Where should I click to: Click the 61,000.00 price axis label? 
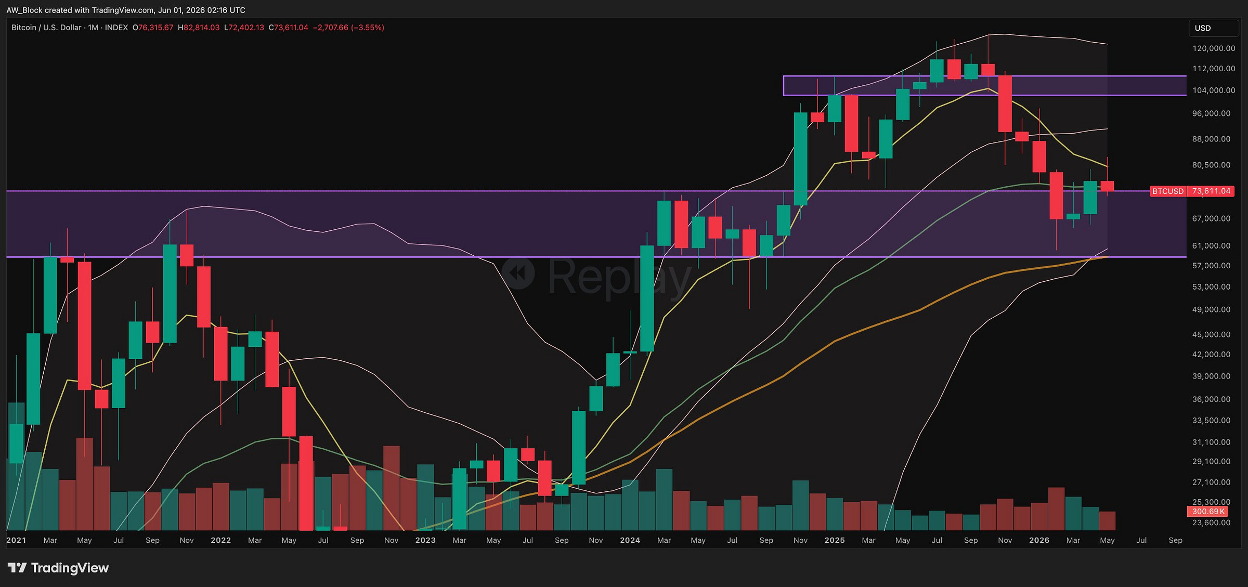tap(1211, 246)
